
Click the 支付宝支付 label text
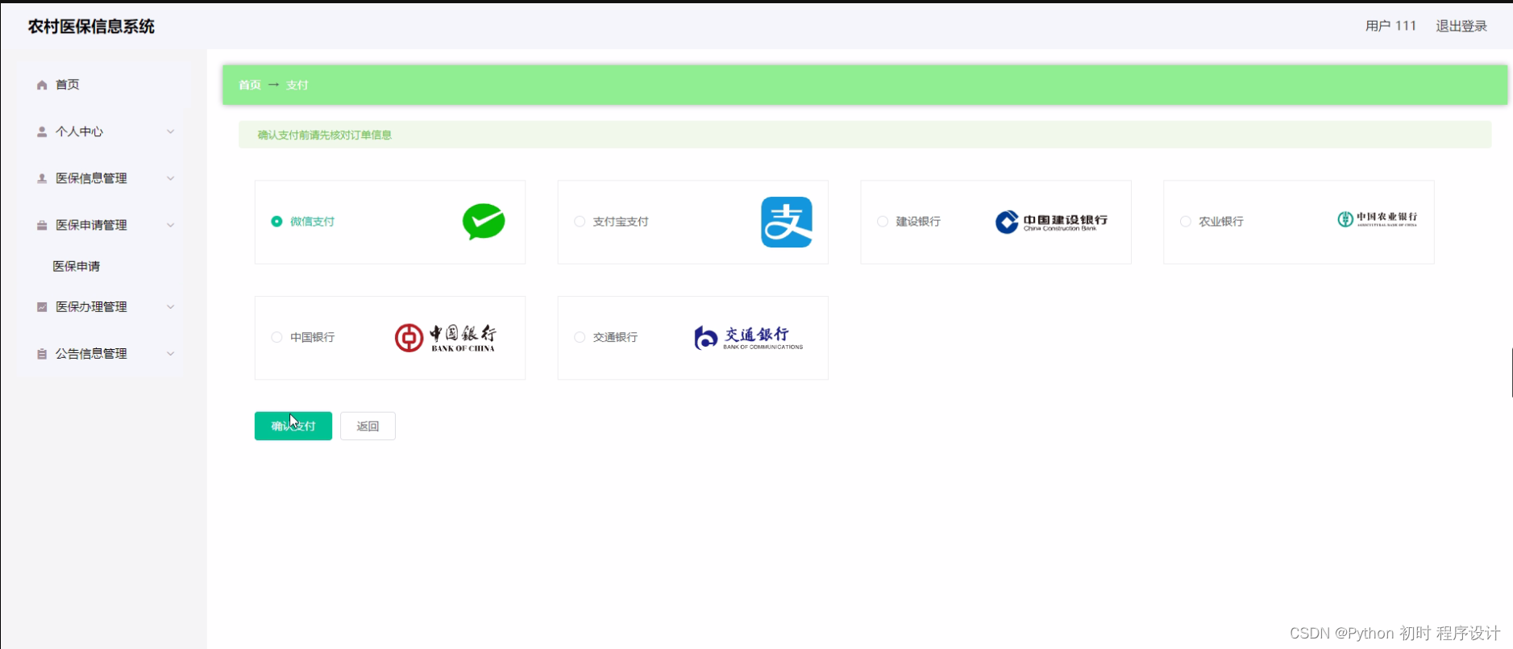(x=621, y=222)
